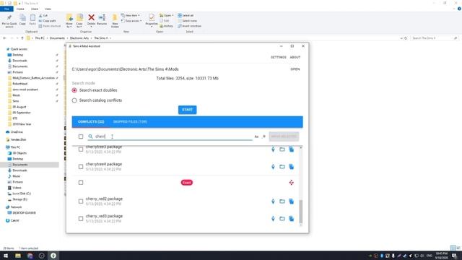The width and height of the screenshot is (462, 260).
Task: Click the copy-file icon for cherrytree4 package
Action: pos(291,167)
